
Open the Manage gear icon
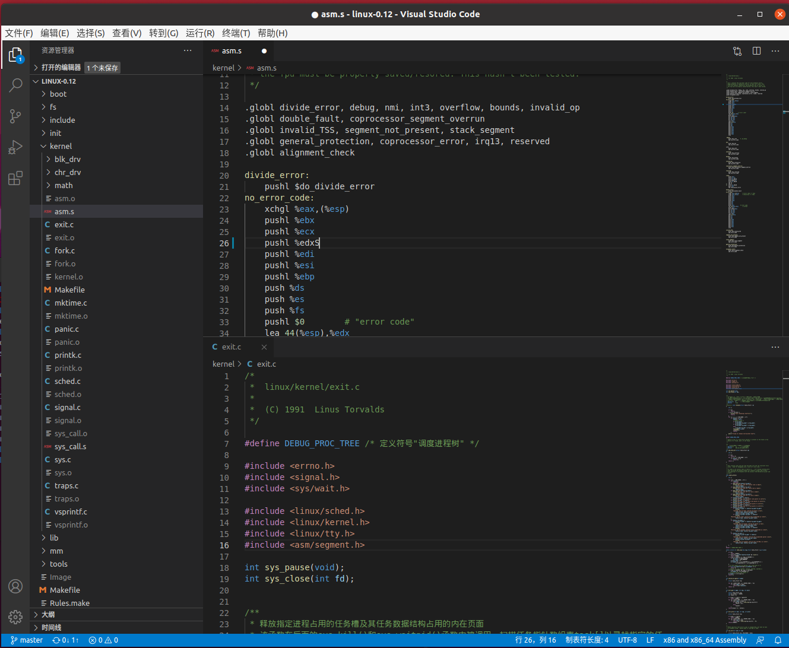(x=15, y=617)
